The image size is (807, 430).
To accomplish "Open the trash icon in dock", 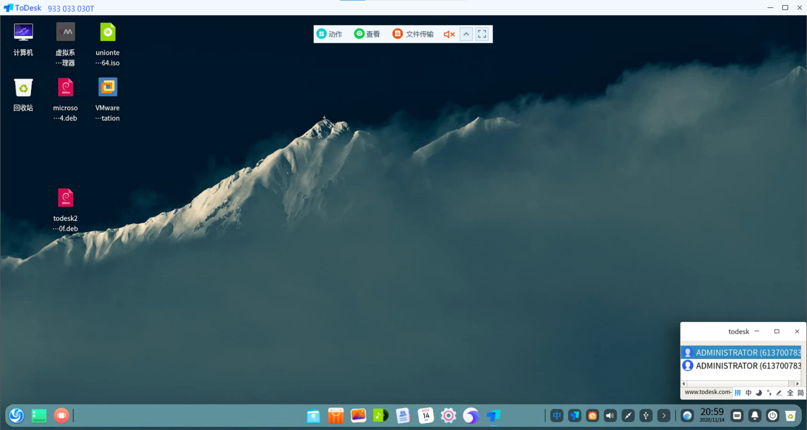I will click(x=791, y=416).
